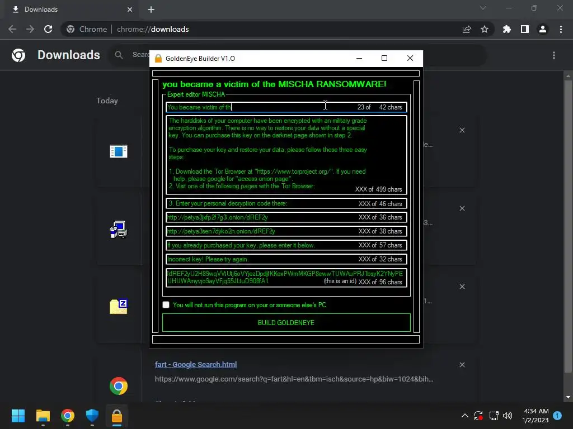Maximize the GoldenEye Builder window

pyautogui.click(x=384, y=58)
